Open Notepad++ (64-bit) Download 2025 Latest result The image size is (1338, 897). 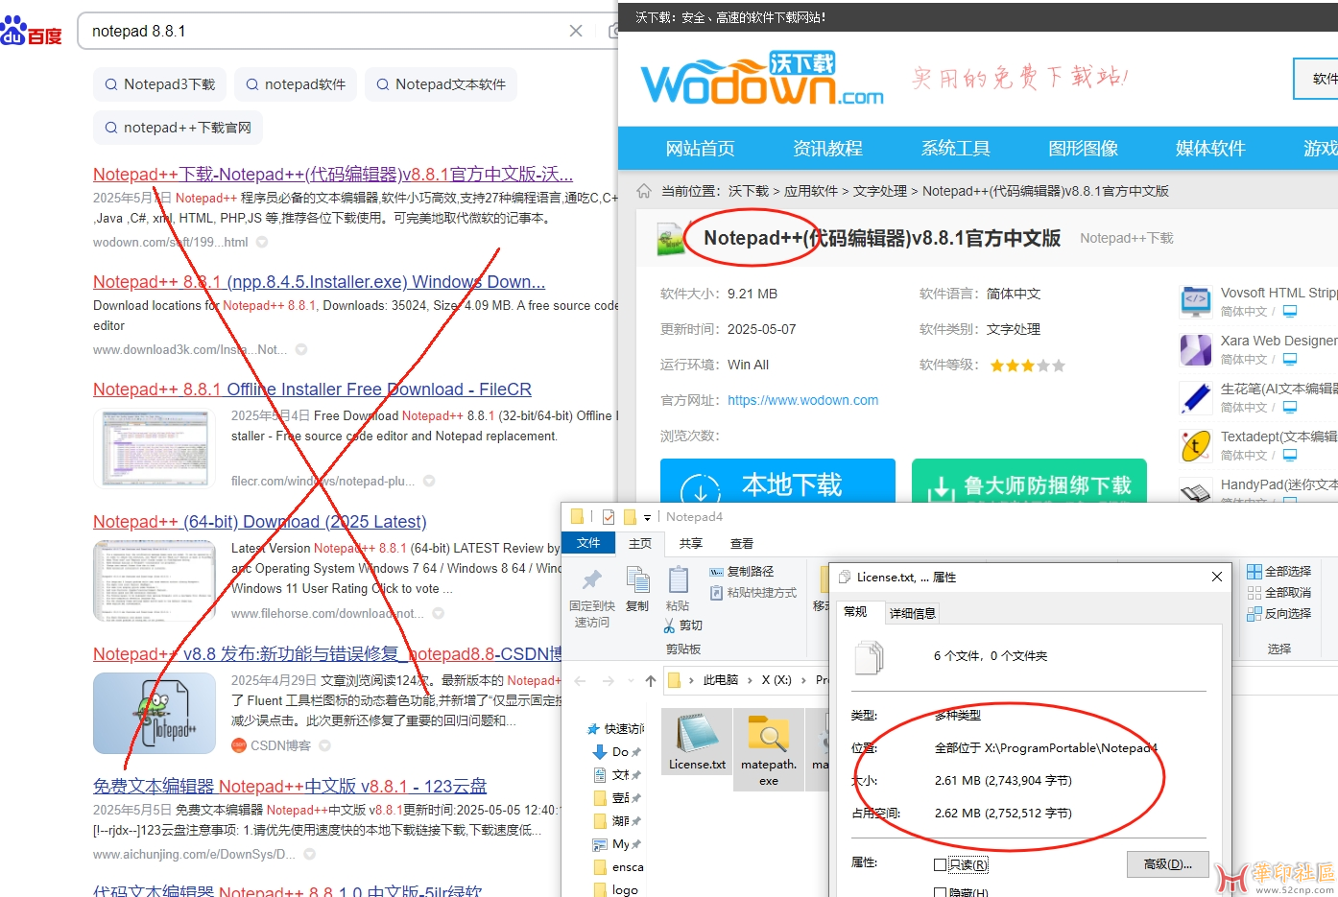click(259, 522)
